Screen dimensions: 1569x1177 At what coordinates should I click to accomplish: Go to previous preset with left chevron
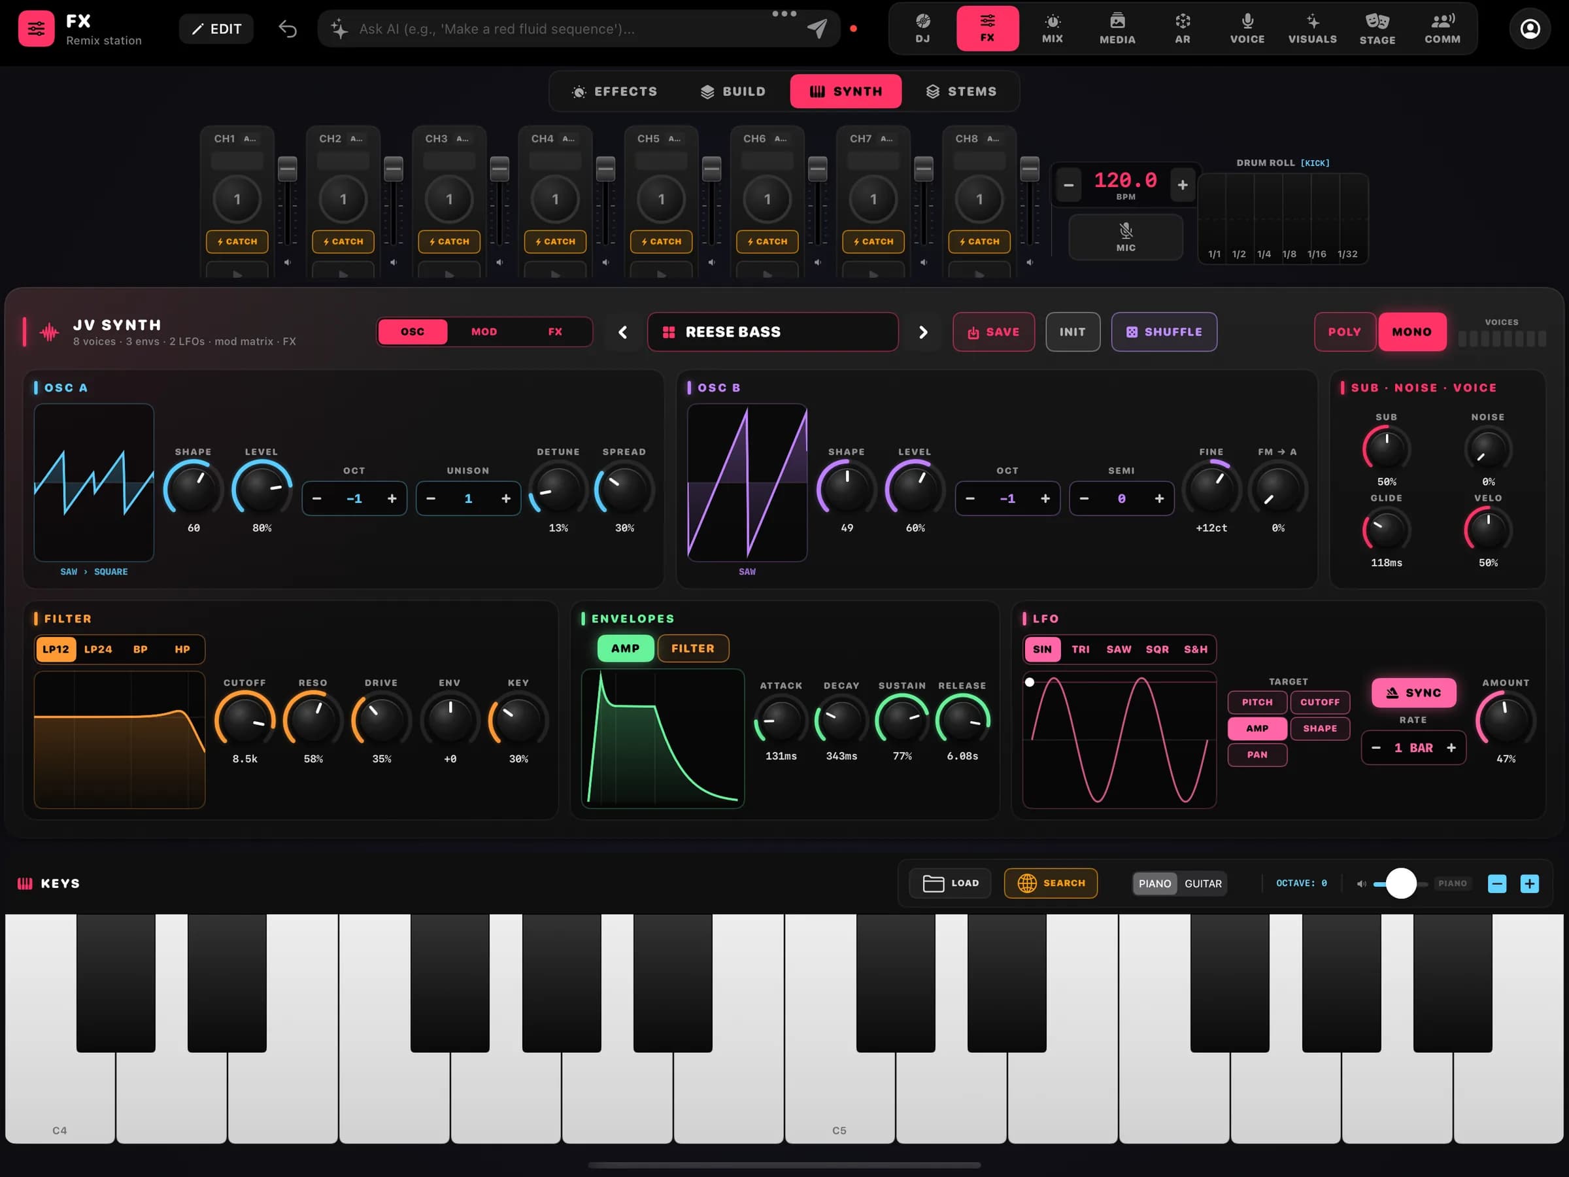(623, 332)
